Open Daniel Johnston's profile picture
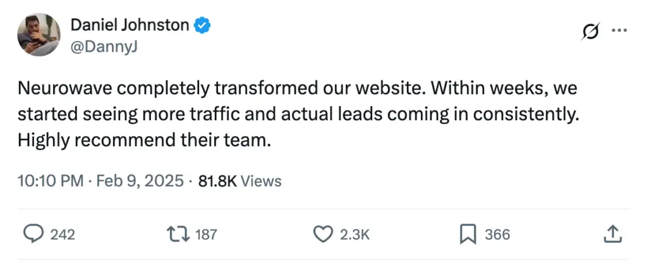 pos(39,35)
